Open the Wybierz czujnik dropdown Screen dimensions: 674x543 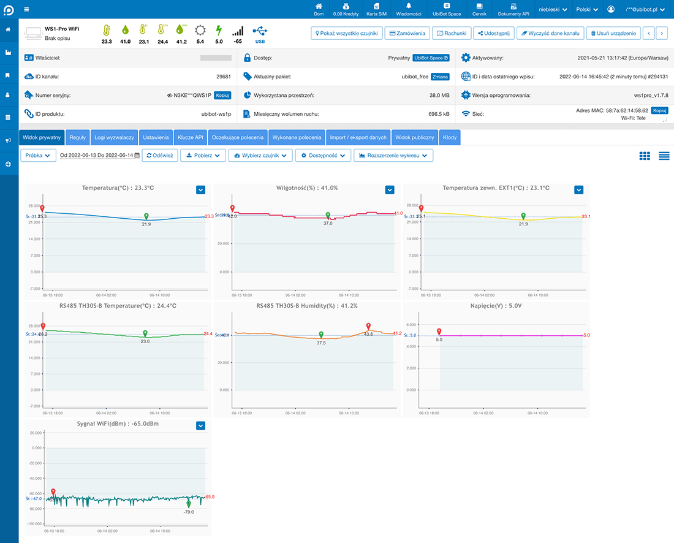click(x=260, y=156)
